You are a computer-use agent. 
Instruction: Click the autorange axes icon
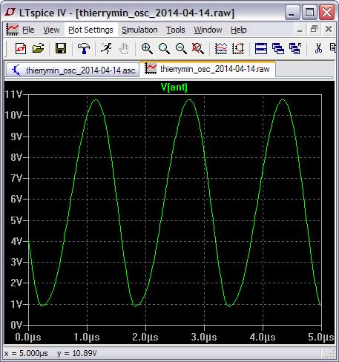pyautogui.click(x=238, y=48)
